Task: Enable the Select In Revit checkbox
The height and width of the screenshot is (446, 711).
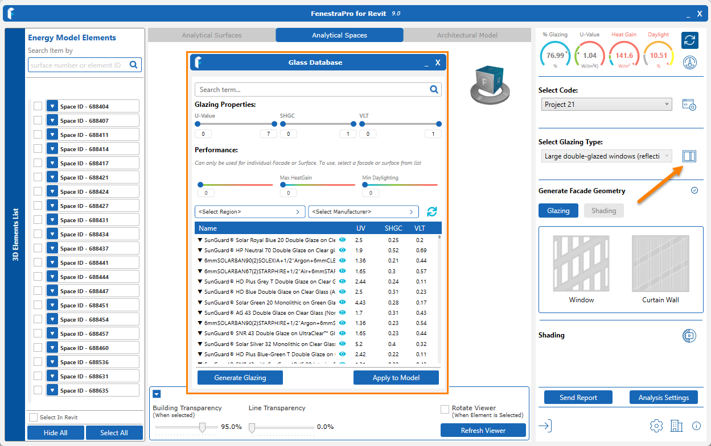Action: (33, 418)
